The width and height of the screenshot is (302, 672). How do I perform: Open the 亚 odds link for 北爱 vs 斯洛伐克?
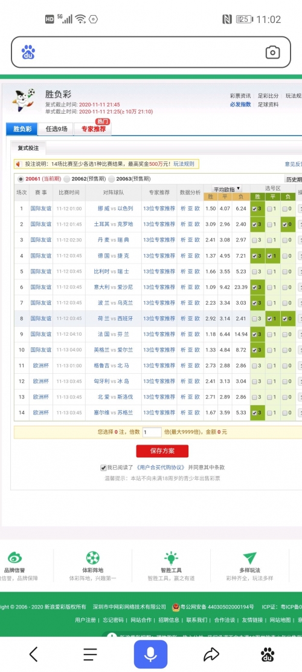[190, 397]
